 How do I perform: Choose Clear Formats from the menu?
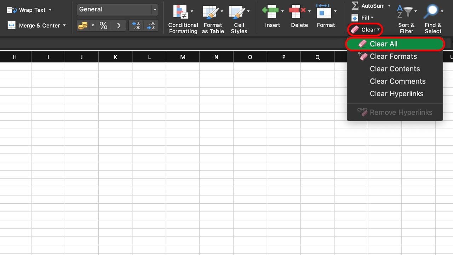[x=395, y=56]
